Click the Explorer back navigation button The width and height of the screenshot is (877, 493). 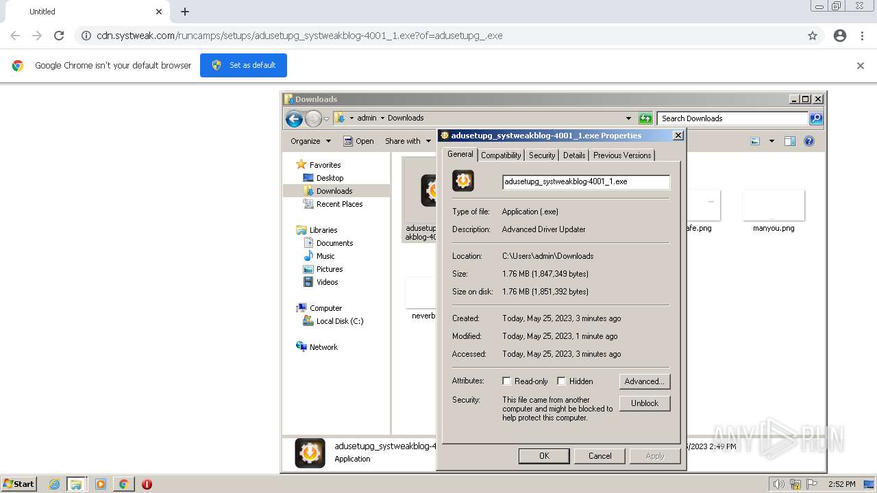coord(294,118)
